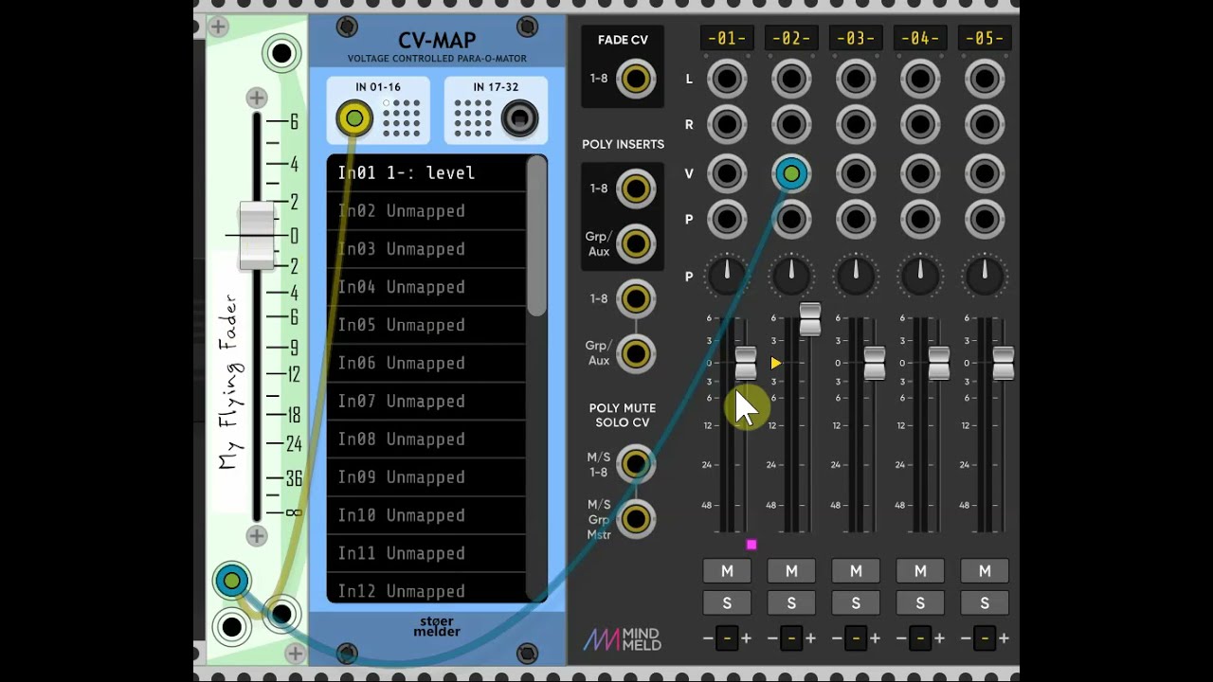1213x682 pixels.
Task: Click the IN 01-16 input jack
Action: tap(354, 118)
